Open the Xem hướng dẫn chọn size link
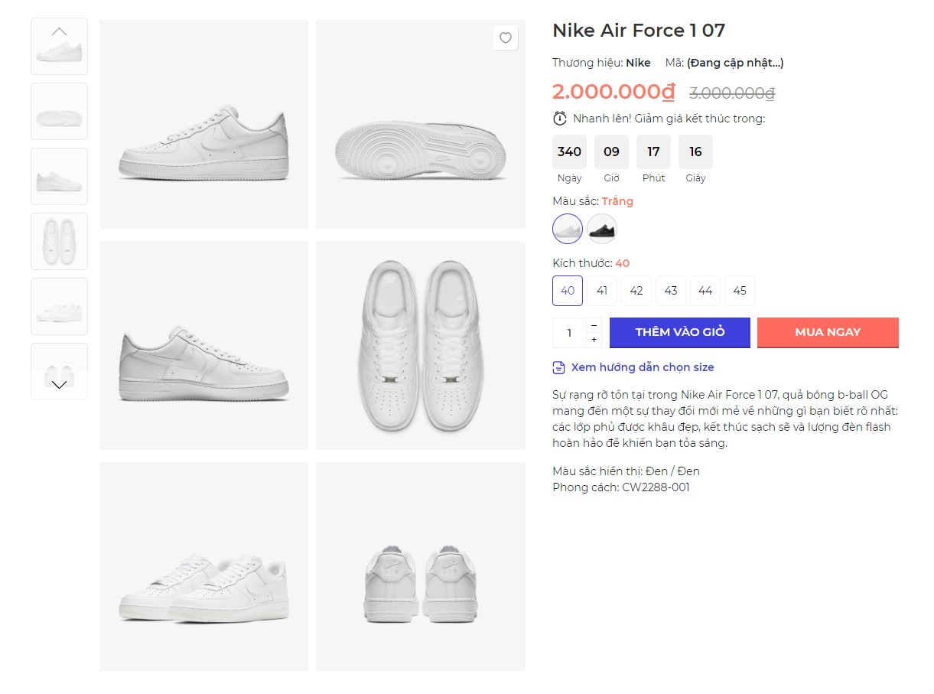 coord(643,368)
